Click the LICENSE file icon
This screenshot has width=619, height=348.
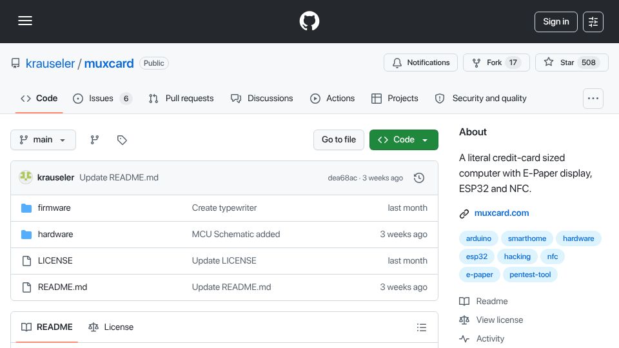click(x=26, y=261)
